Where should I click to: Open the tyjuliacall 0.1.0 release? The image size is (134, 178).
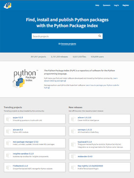(x=99, y=144)
